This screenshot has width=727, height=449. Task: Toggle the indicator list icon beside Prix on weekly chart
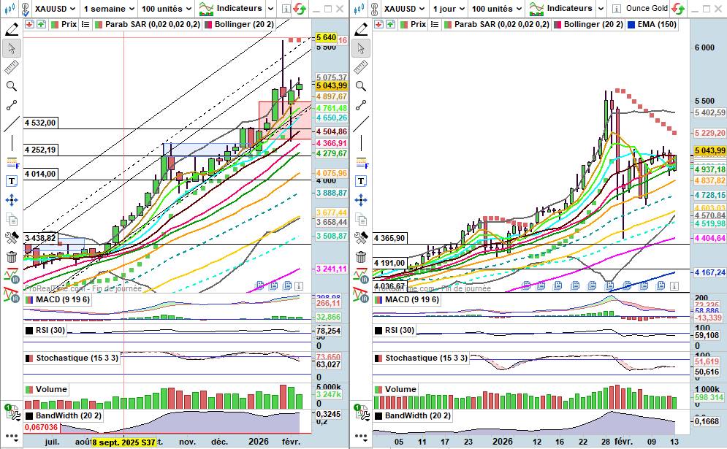[x=85, y=24]
